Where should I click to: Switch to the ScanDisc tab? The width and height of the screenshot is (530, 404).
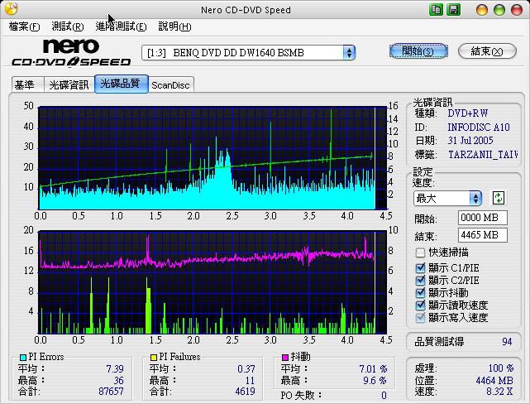click(171, 85)
